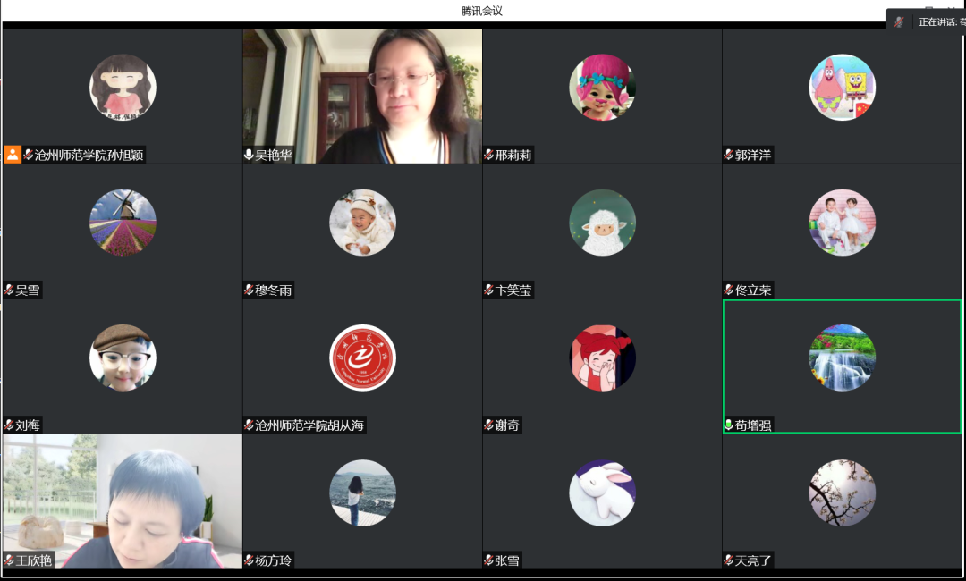Click the muted mic icon next to 邢莉莉
This screenshot has width=966, height=581.
pos(489,155)
